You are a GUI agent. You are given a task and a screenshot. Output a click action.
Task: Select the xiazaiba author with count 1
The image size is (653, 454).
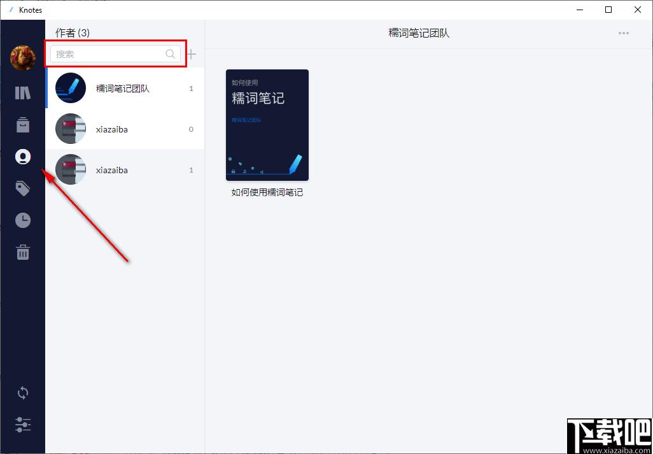[x=125, y=170]
